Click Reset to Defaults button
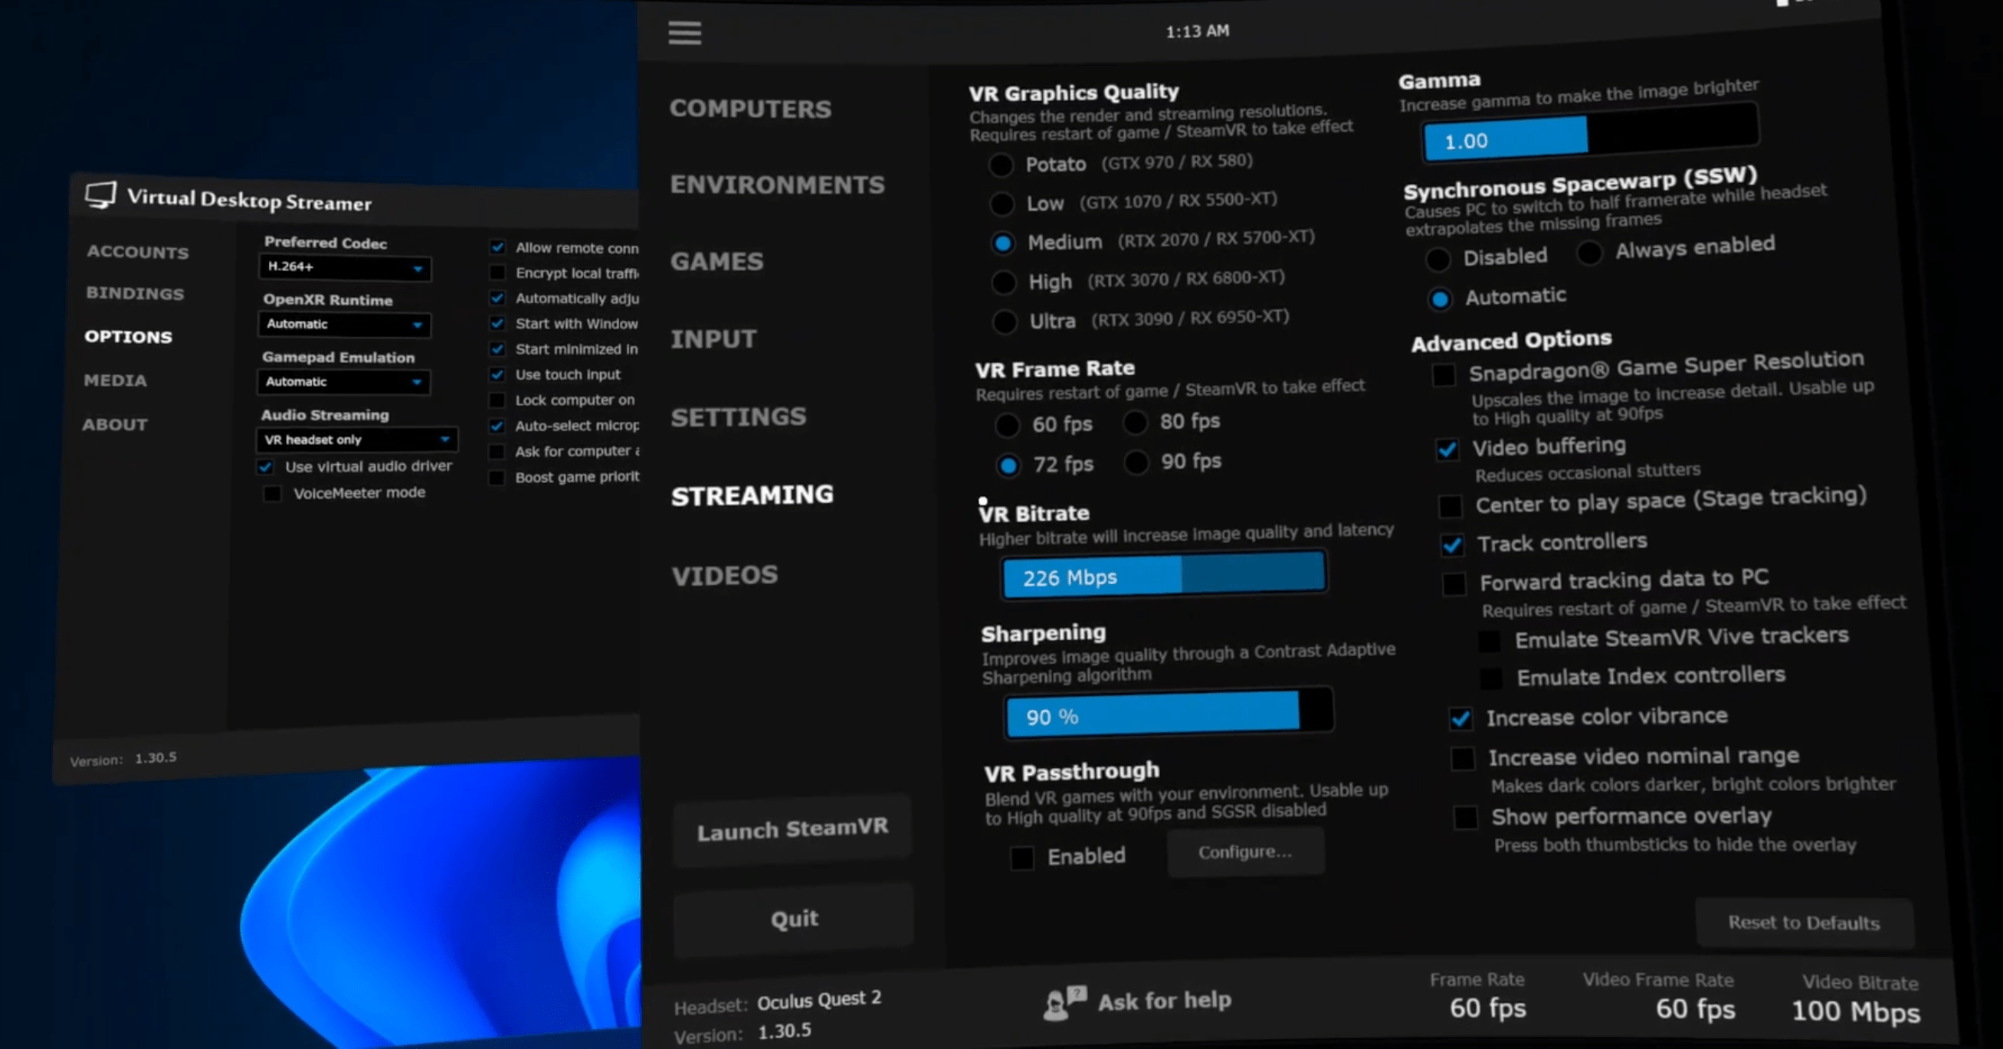 [1803, 923]
